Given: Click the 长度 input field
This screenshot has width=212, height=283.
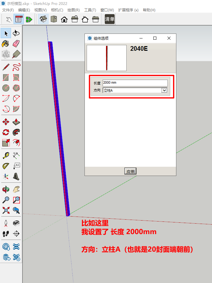Looking at the screenshot, I should point(135,83).
